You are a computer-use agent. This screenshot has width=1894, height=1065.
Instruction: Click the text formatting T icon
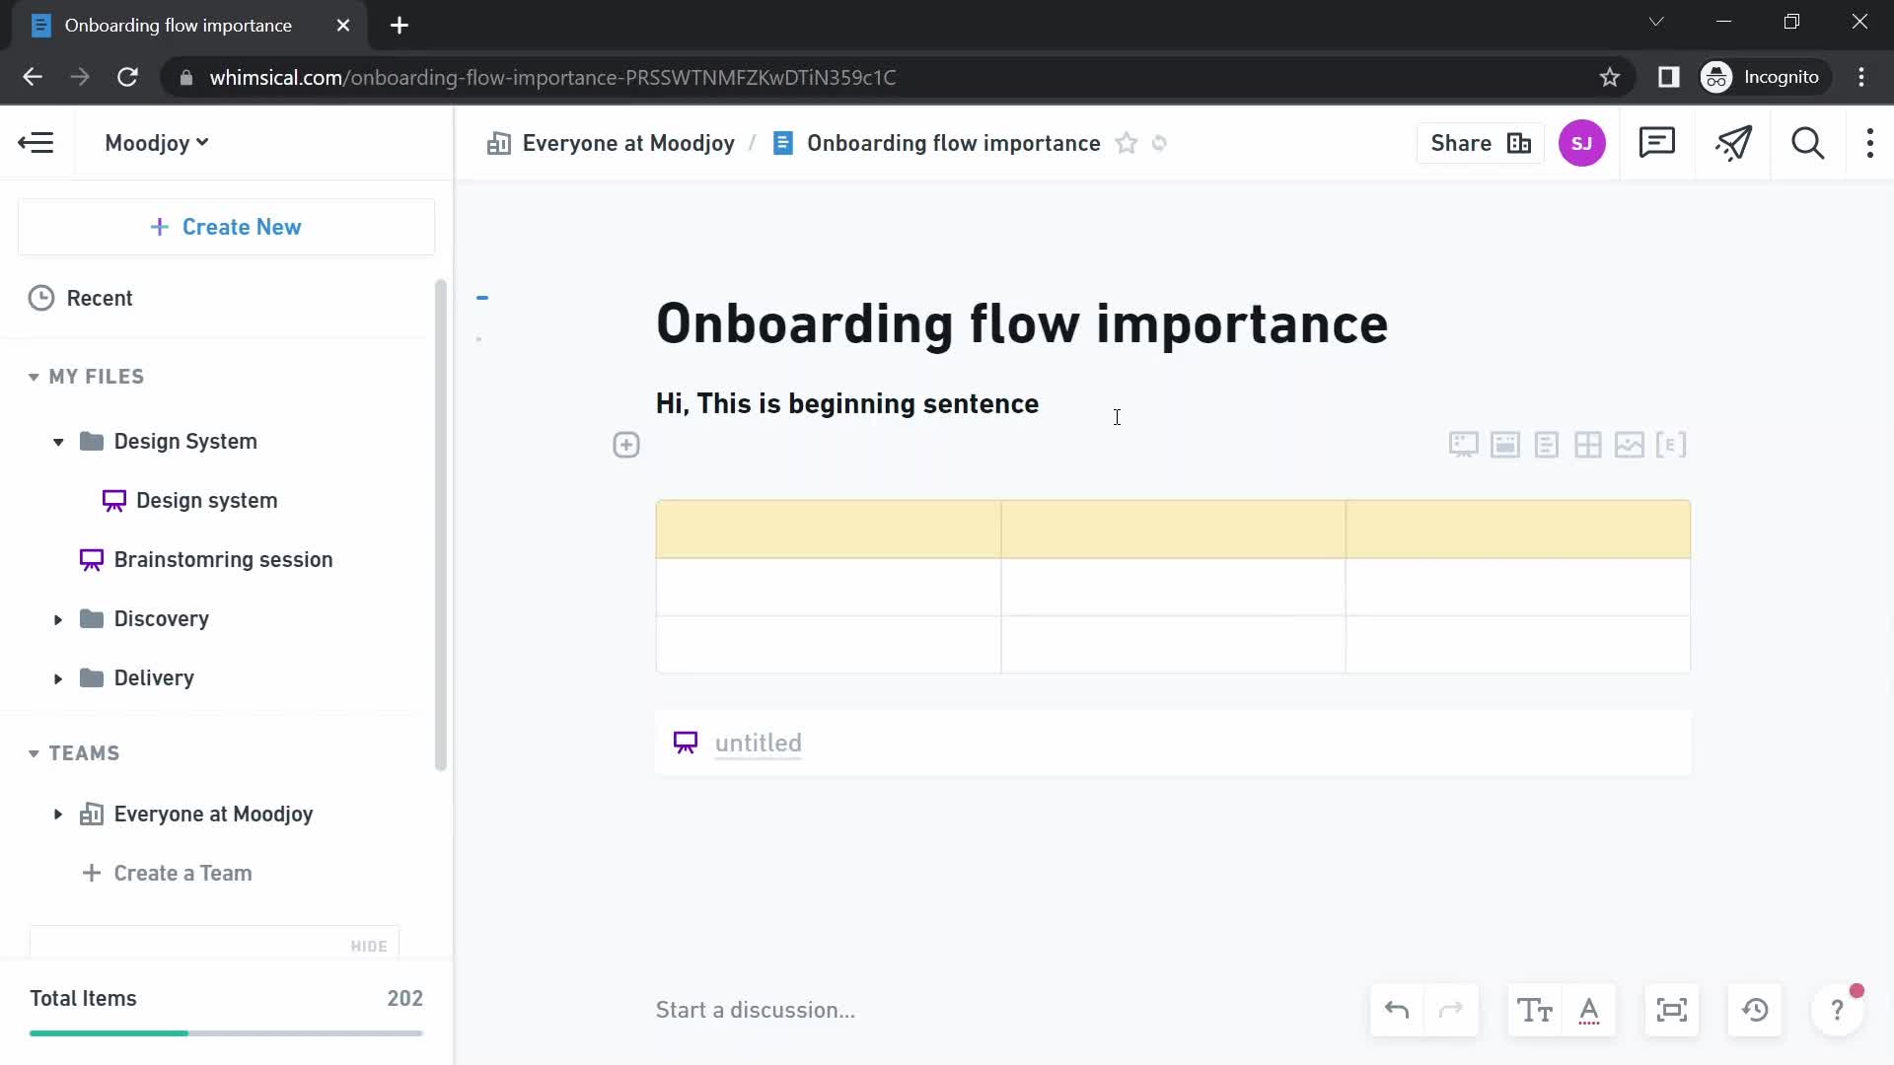tap(1535, 1011)
